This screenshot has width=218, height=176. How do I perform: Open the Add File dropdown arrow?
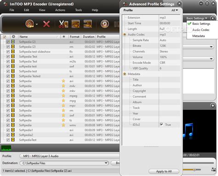point(37,24)
